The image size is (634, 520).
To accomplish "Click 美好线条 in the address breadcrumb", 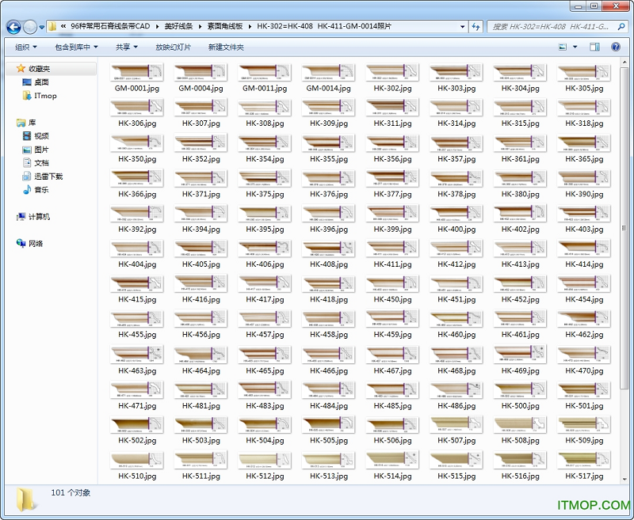I will tap(178, 27).
